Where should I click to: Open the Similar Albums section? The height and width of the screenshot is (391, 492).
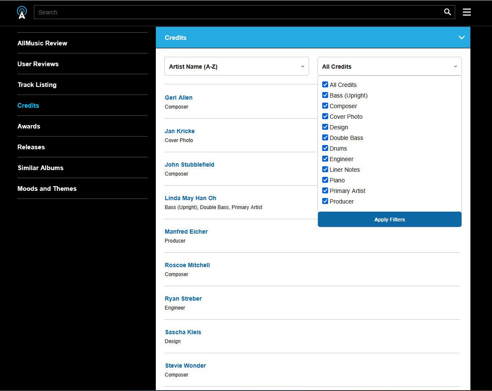point(40,168)
